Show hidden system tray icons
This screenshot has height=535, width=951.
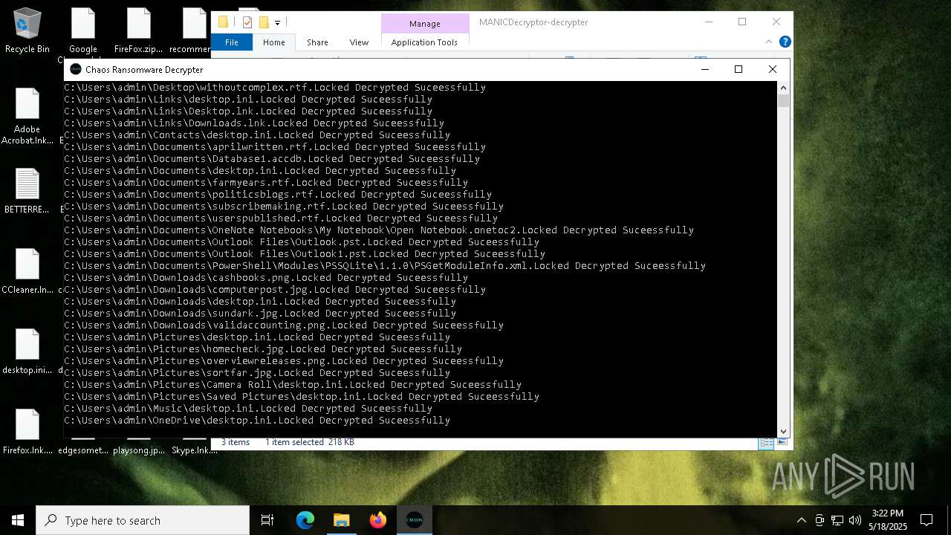tap(801, 520)
